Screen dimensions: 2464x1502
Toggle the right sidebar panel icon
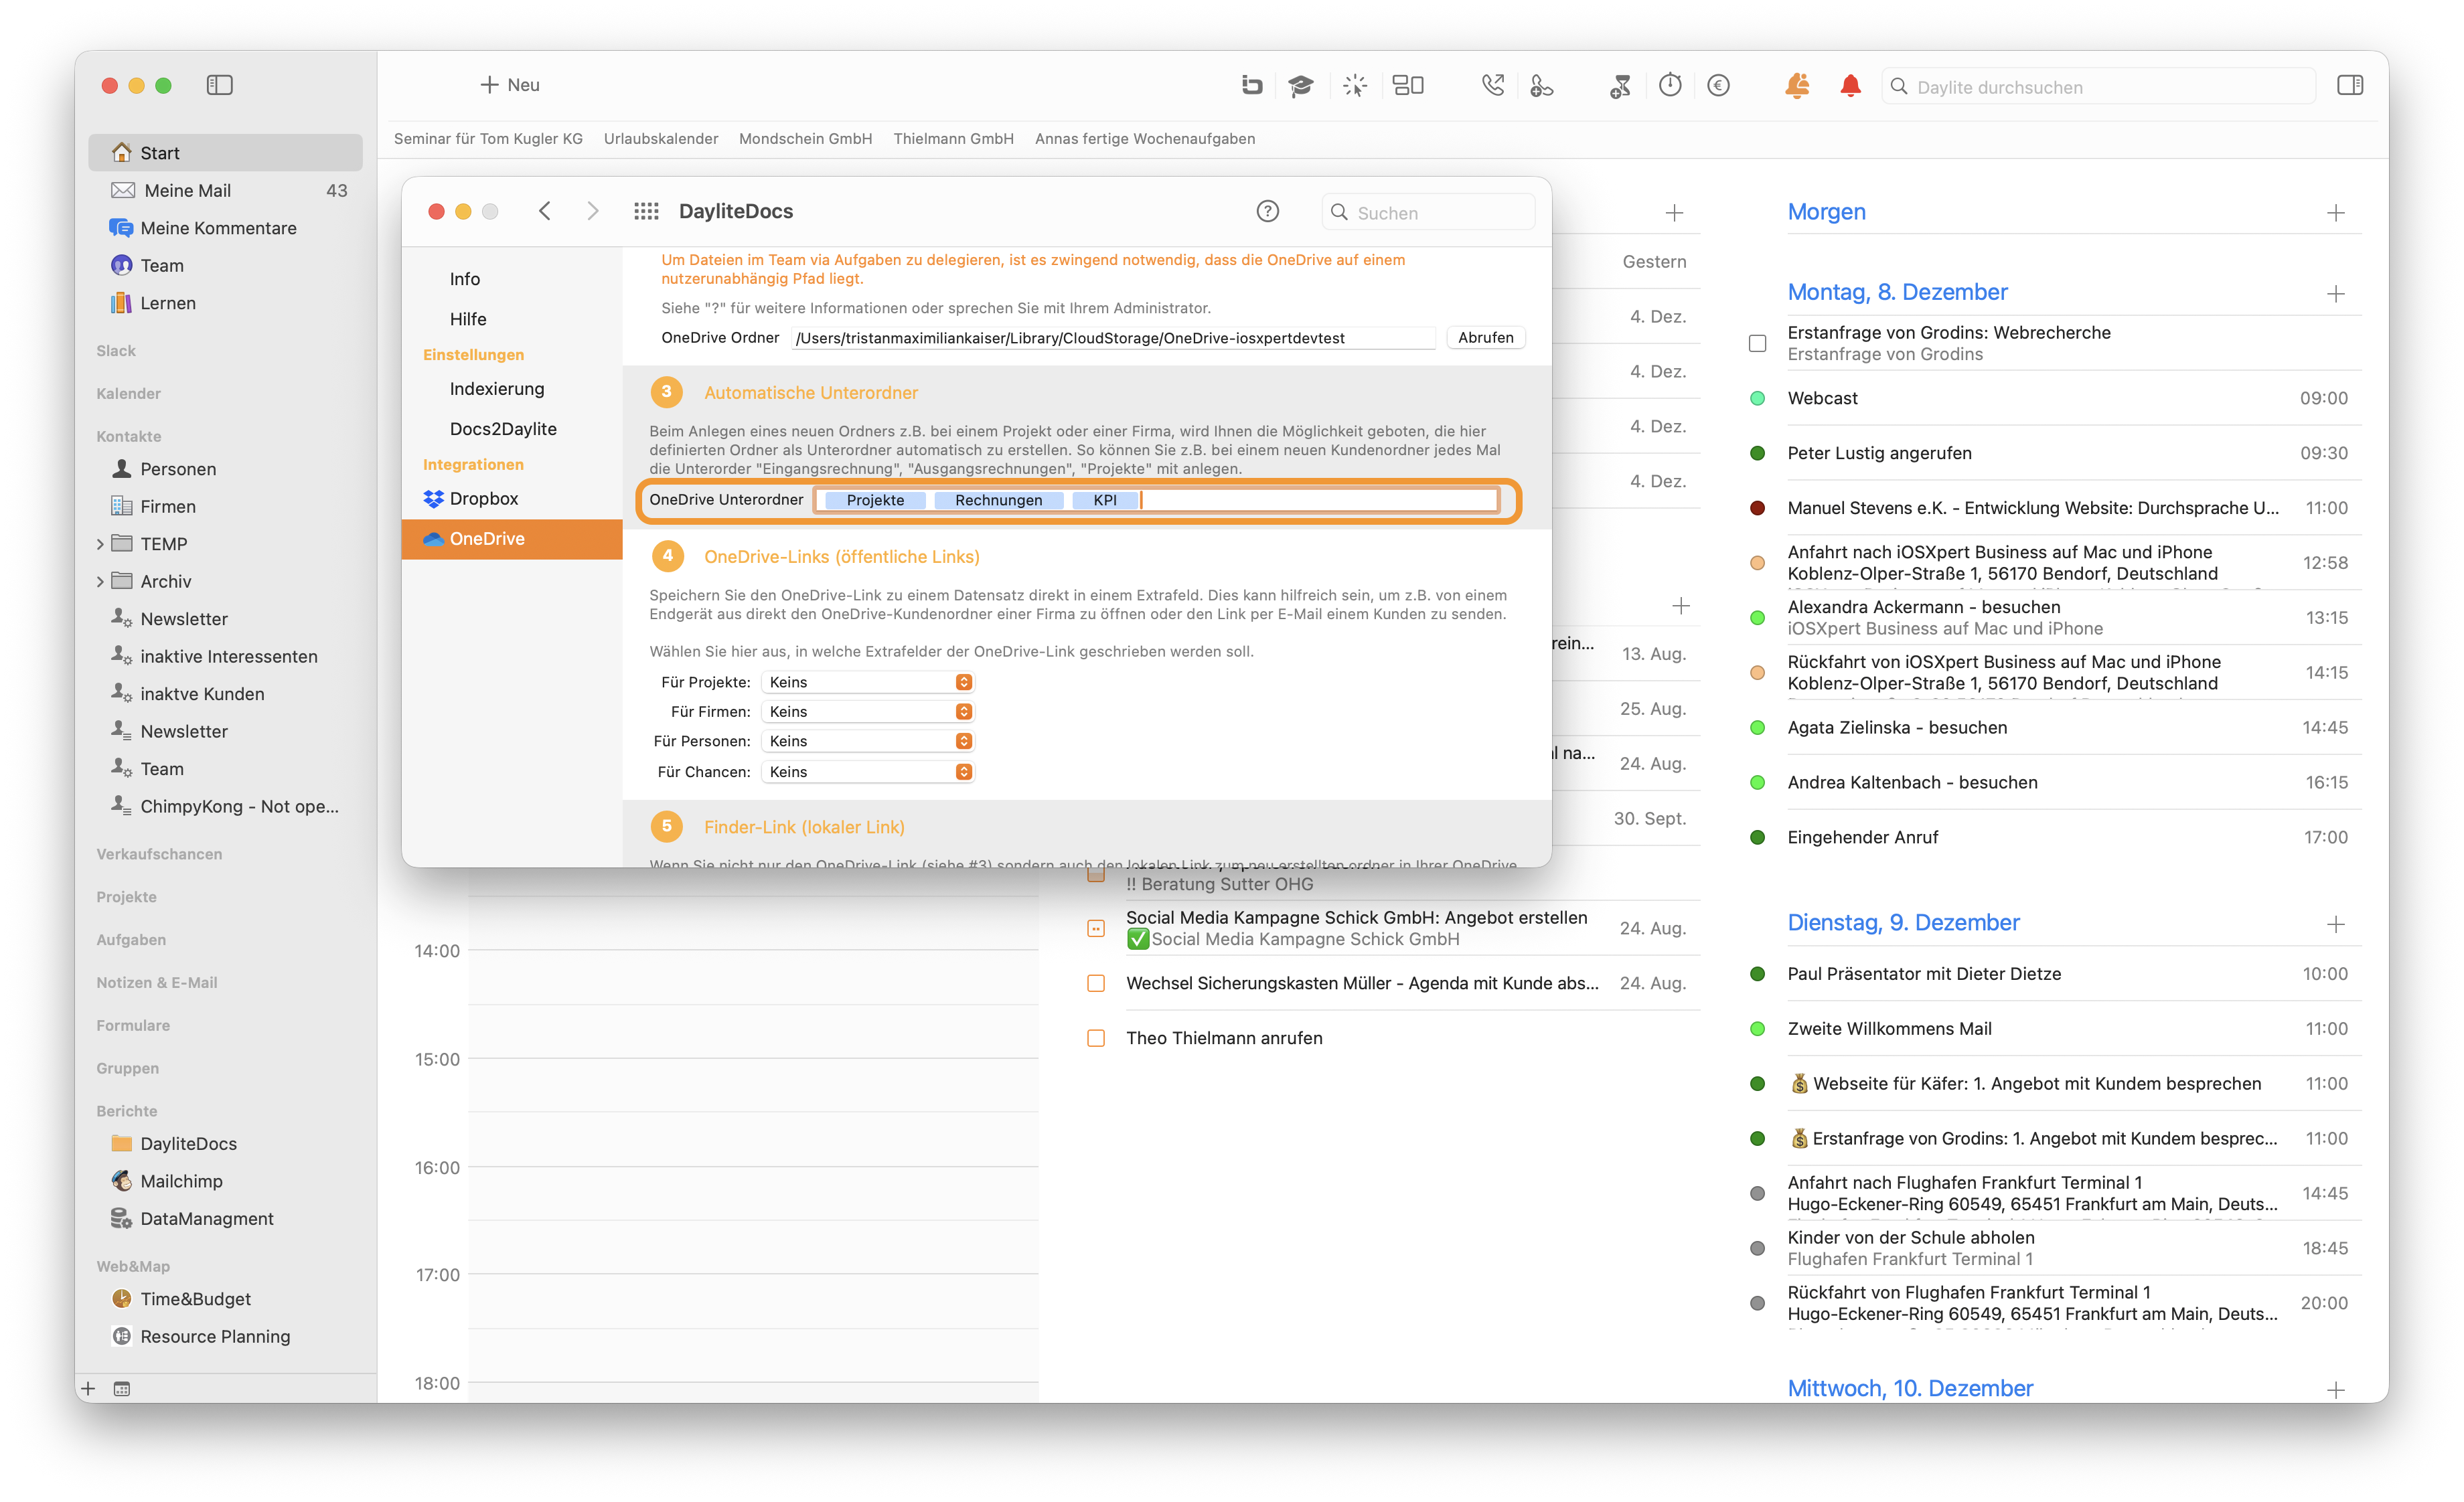[x=2350, y=85]
